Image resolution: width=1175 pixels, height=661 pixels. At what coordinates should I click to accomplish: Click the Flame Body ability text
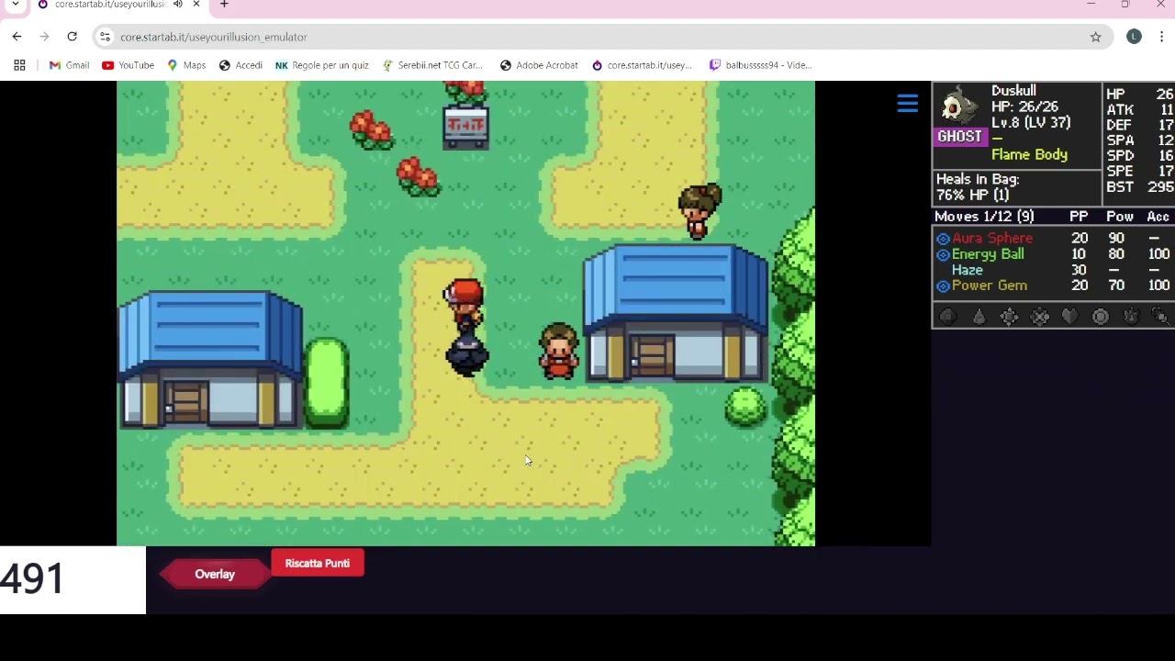[x=1029, y=154]
